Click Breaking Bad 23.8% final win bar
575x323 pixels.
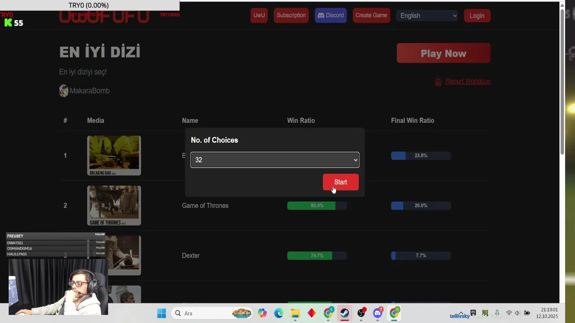click(421, 156)
